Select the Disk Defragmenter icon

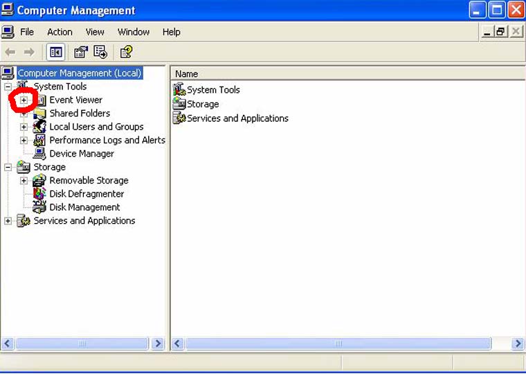tap(39, 194)
